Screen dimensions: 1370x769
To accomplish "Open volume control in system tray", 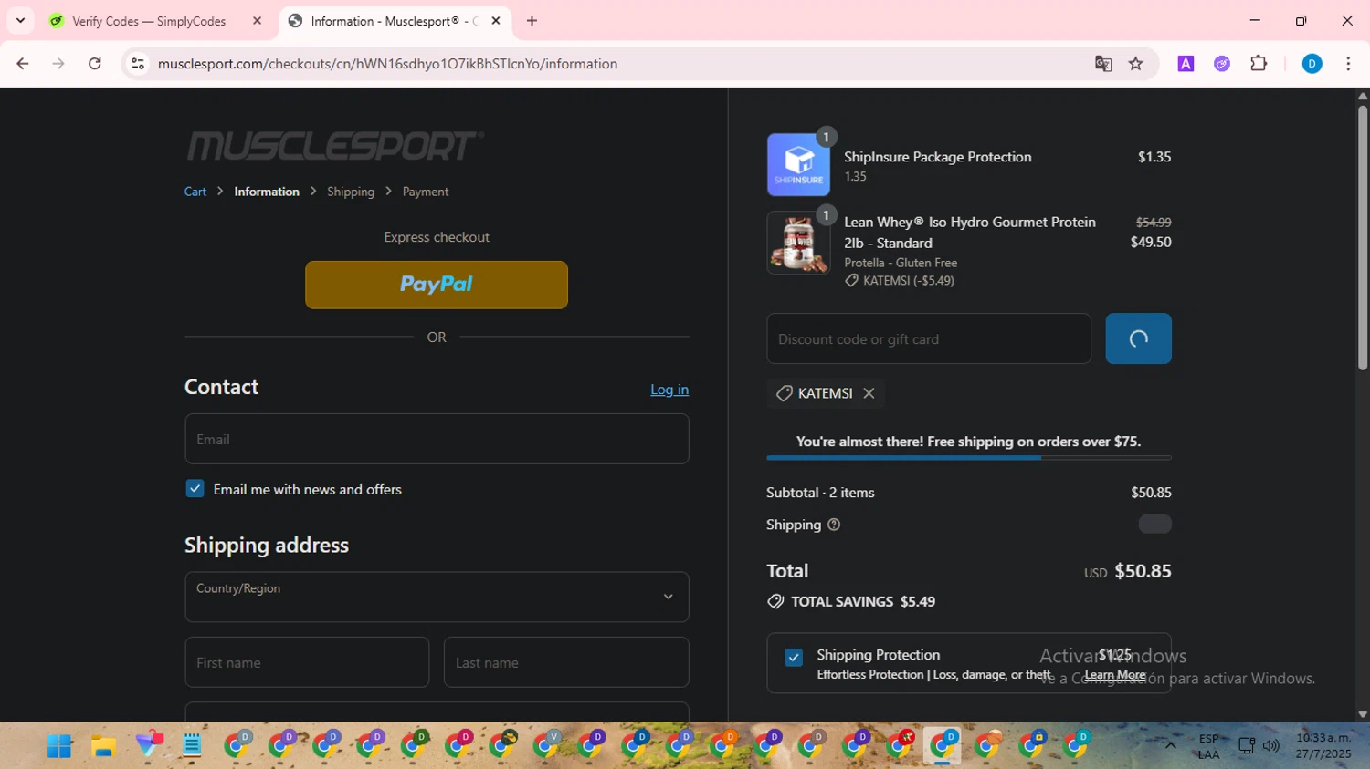I will [1271, 746].
